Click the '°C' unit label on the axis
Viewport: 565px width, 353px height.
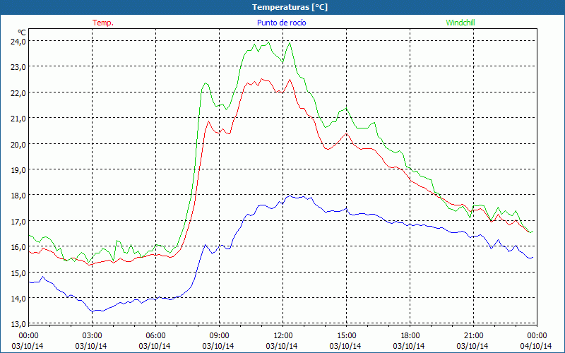(22, 32)
